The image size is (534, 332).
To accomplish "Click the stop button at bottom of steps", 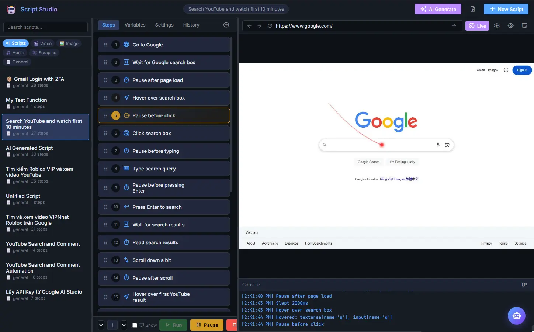I will point(232,325).
